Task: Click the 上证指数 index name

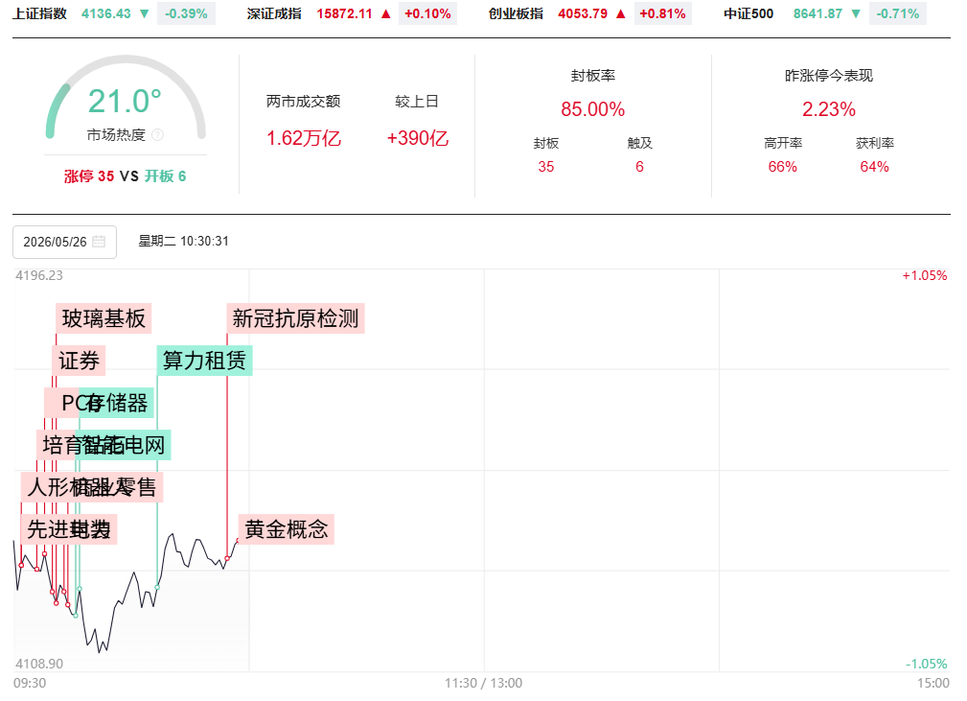Action: tap(40, 13)
